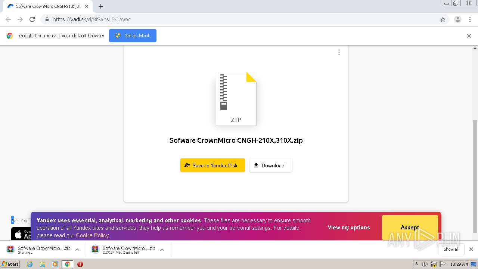The width and height of the screenshot is (478, 269).
Task: Launch Internet Explorer from taskbar
Action: pyautogui.click(x=30, y=264)
